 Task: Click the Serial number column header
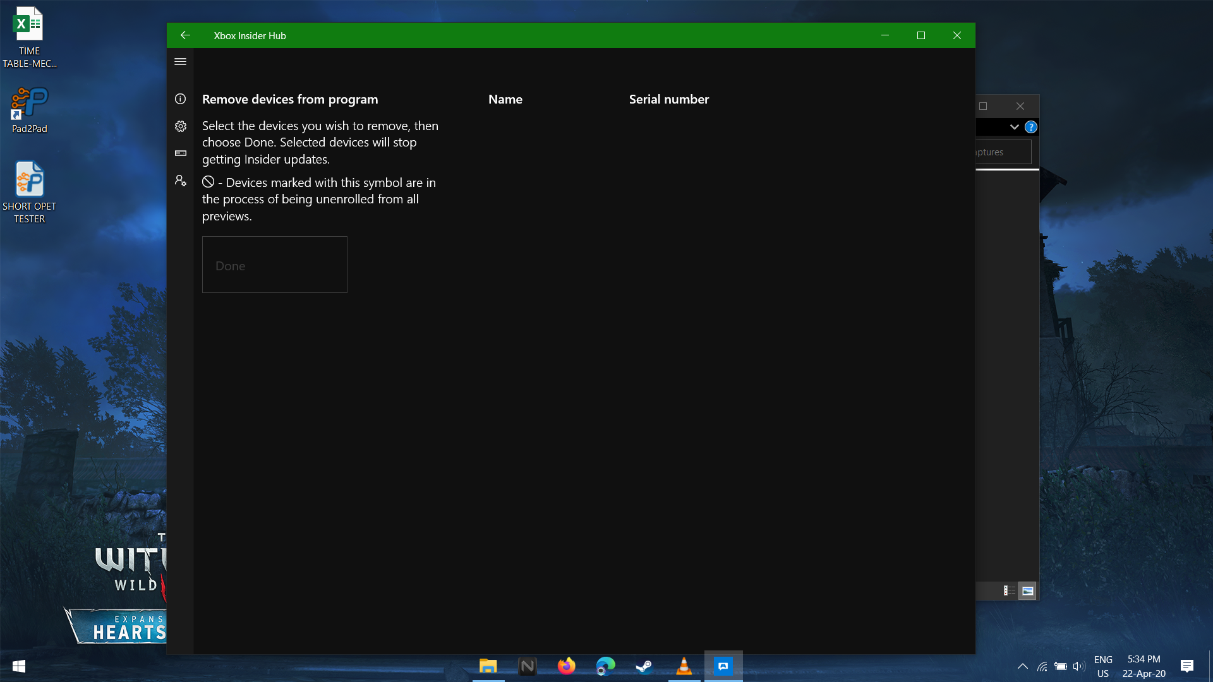tap(669, 99)
